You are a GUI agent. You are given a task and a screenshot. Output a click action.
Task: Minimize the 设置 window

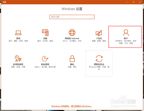[127, 2]
